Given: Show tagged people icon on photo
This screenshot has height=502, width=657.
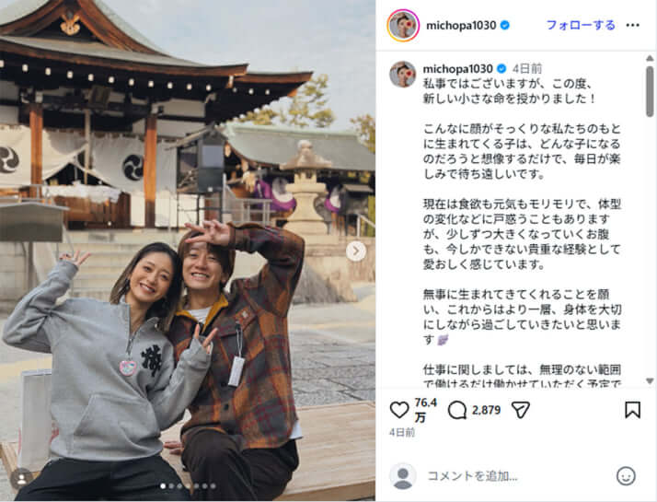Looking at the screenshot, I should pyautogui.click(x=21, y=479).
